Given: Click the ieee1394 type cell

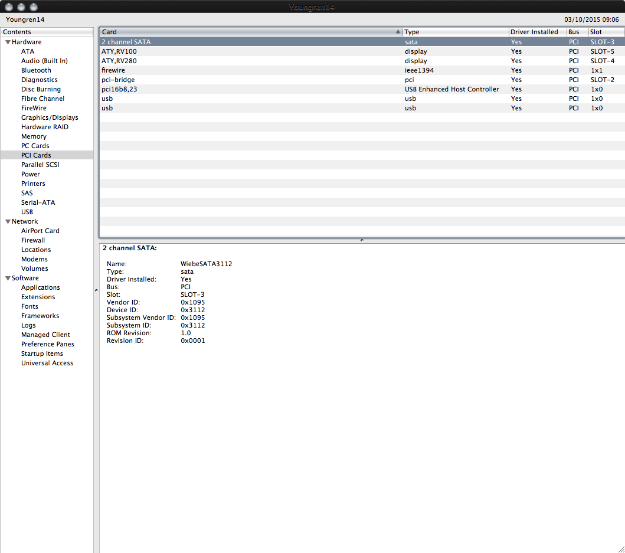Looking at the screenshot, I should [419, 71].
